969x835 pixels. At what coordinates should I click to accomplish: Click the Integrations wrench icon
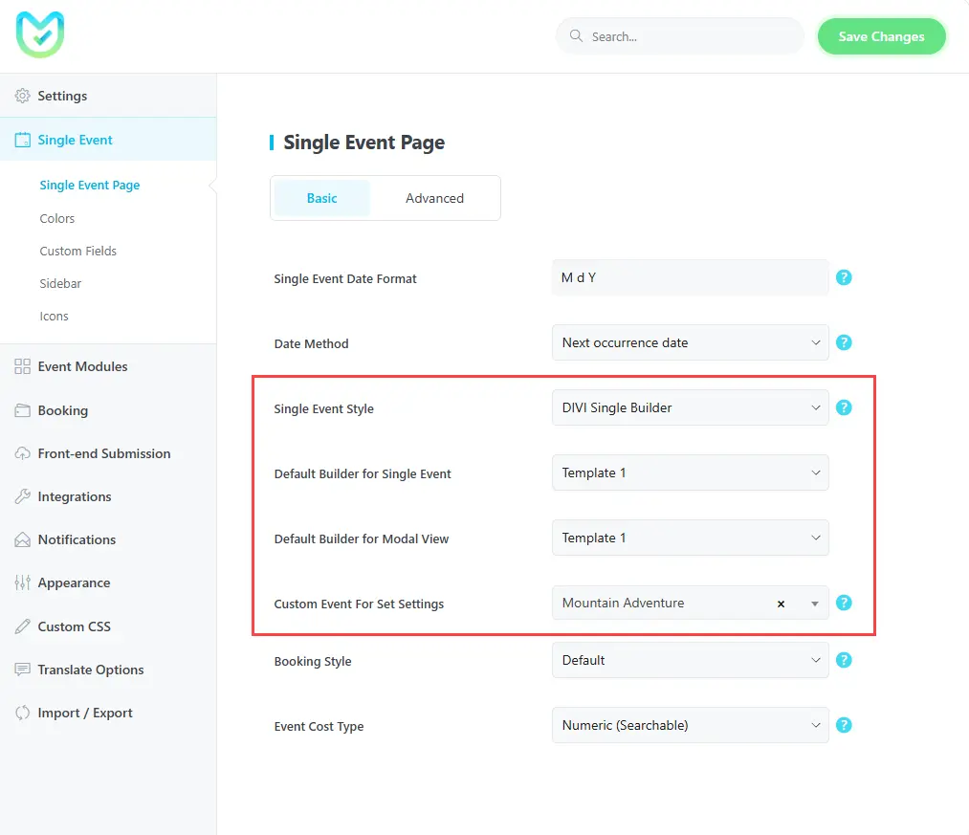tap(22, 496)
